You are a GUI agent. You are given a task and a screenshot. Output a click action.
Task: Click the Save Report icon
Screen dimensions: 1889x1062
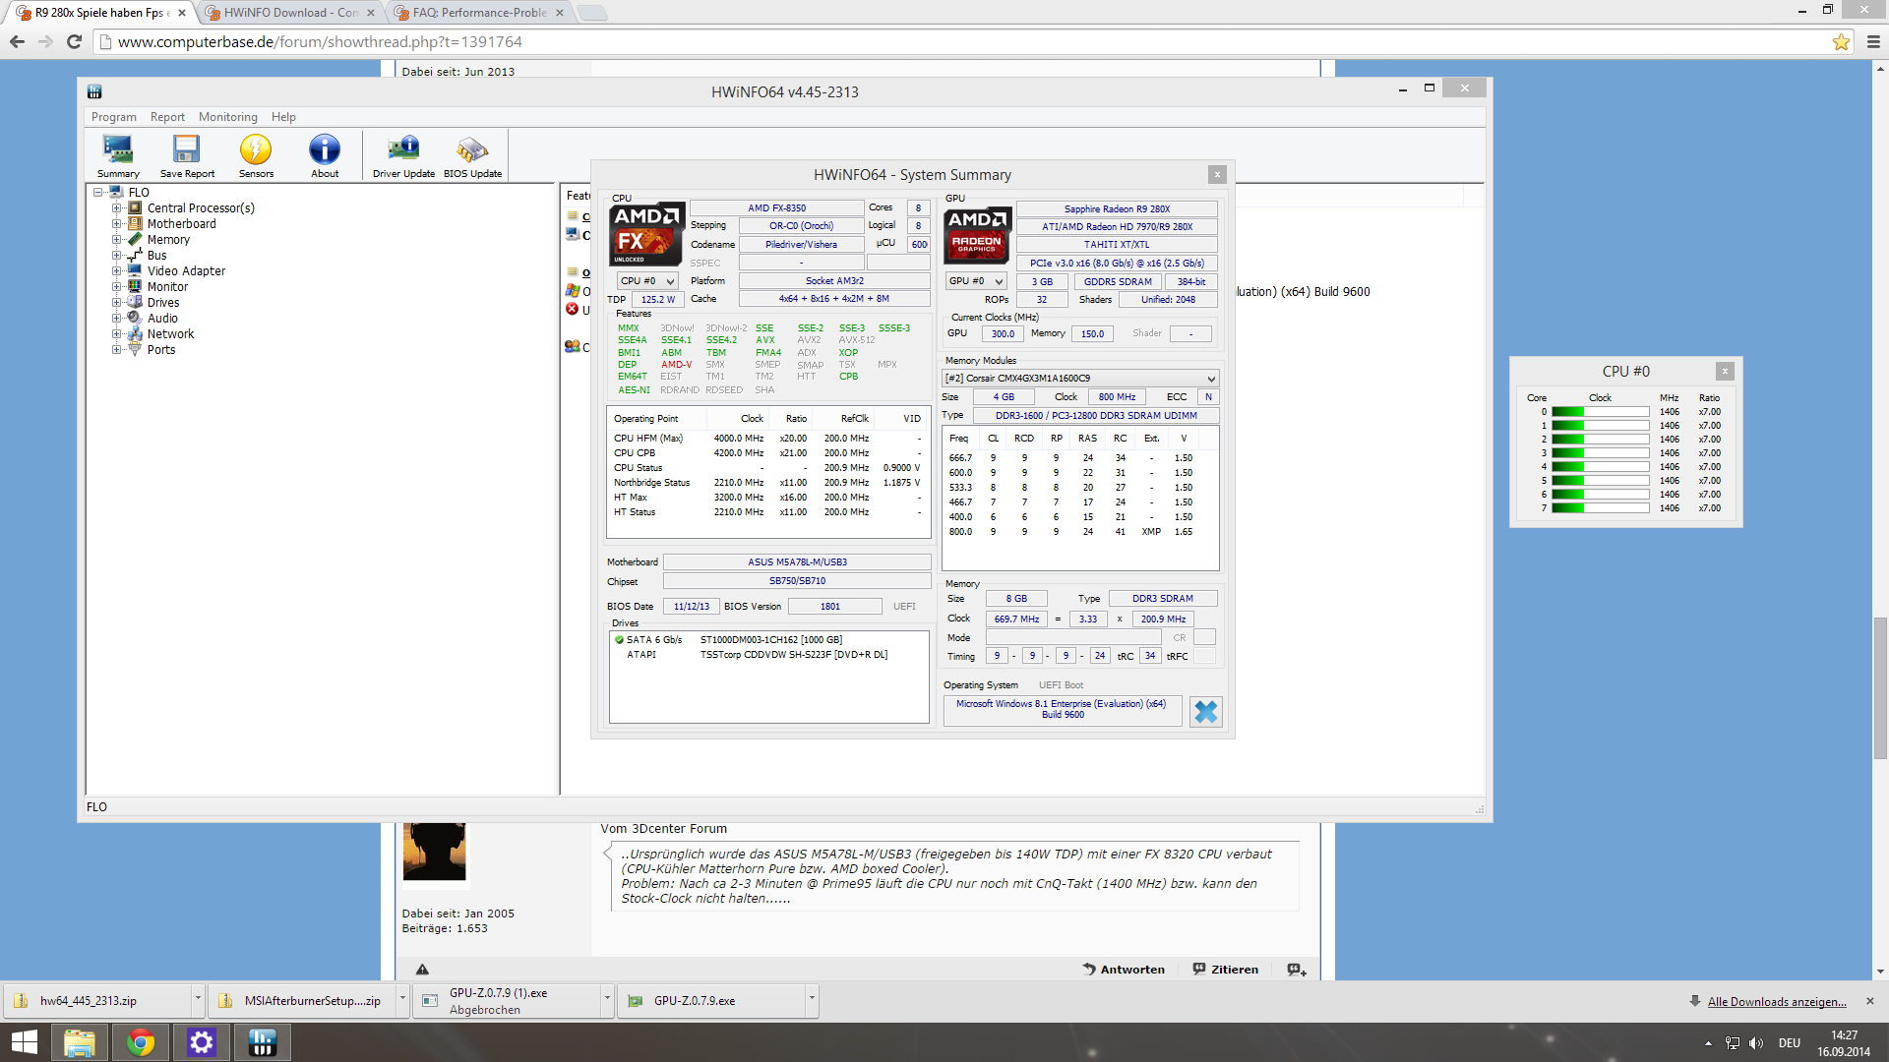tap(186, 149)
